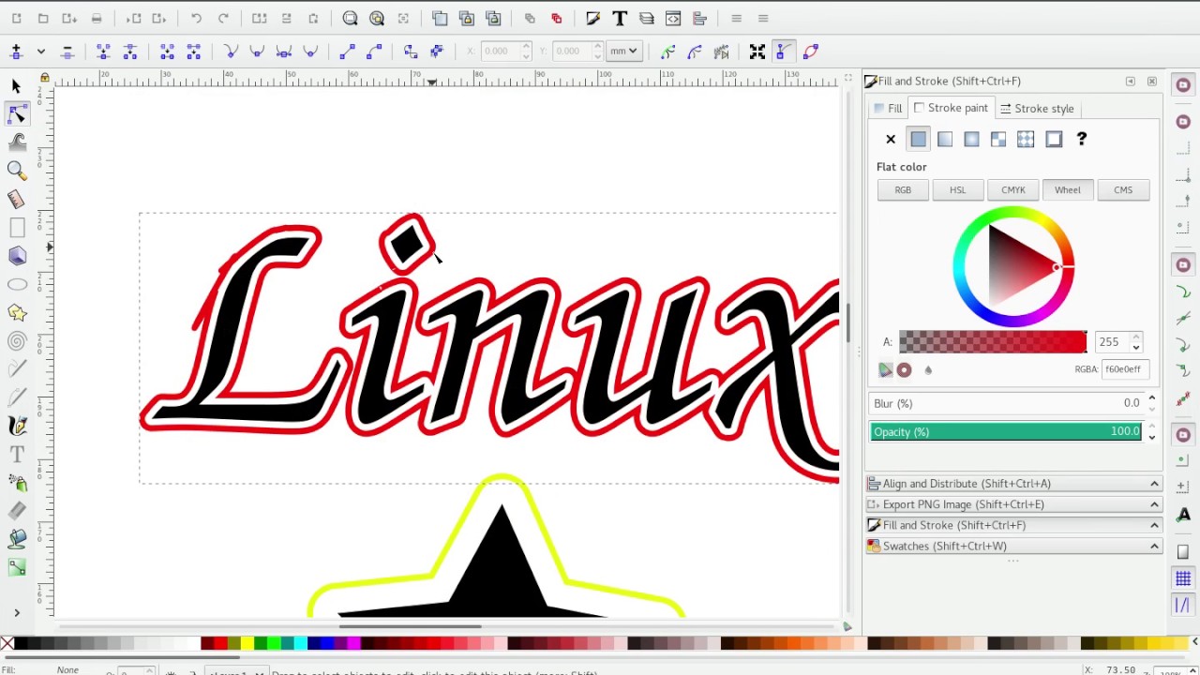Select the Linear gradient paint type
Screen dimensions: 1200x675
[x=945, y=139]
